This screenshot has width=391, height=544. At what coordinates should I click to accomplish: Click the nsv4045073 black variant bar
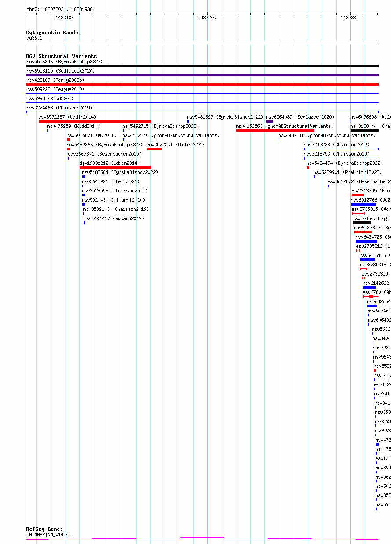pyautogui.click(x=362, y=223)
